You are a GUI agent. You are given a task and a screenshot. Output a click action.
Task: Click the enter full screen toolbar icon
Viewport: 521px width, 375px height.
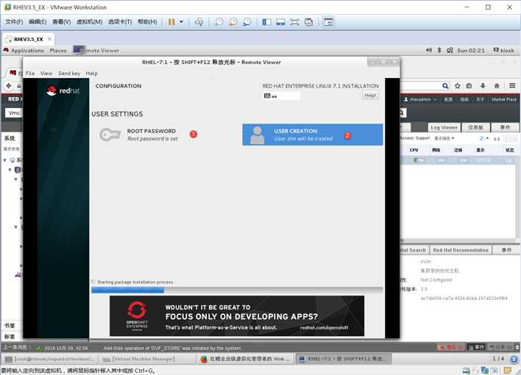294,22
